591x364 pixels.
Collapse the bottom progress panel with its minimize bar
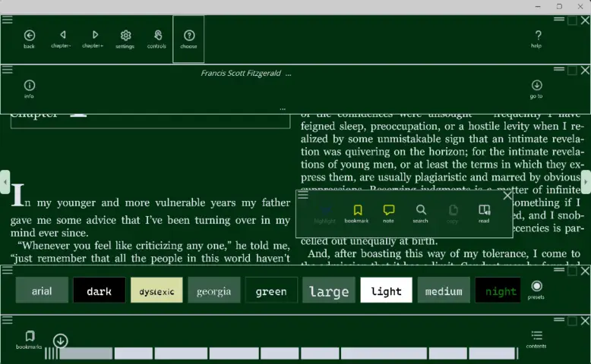click(559, 319)
